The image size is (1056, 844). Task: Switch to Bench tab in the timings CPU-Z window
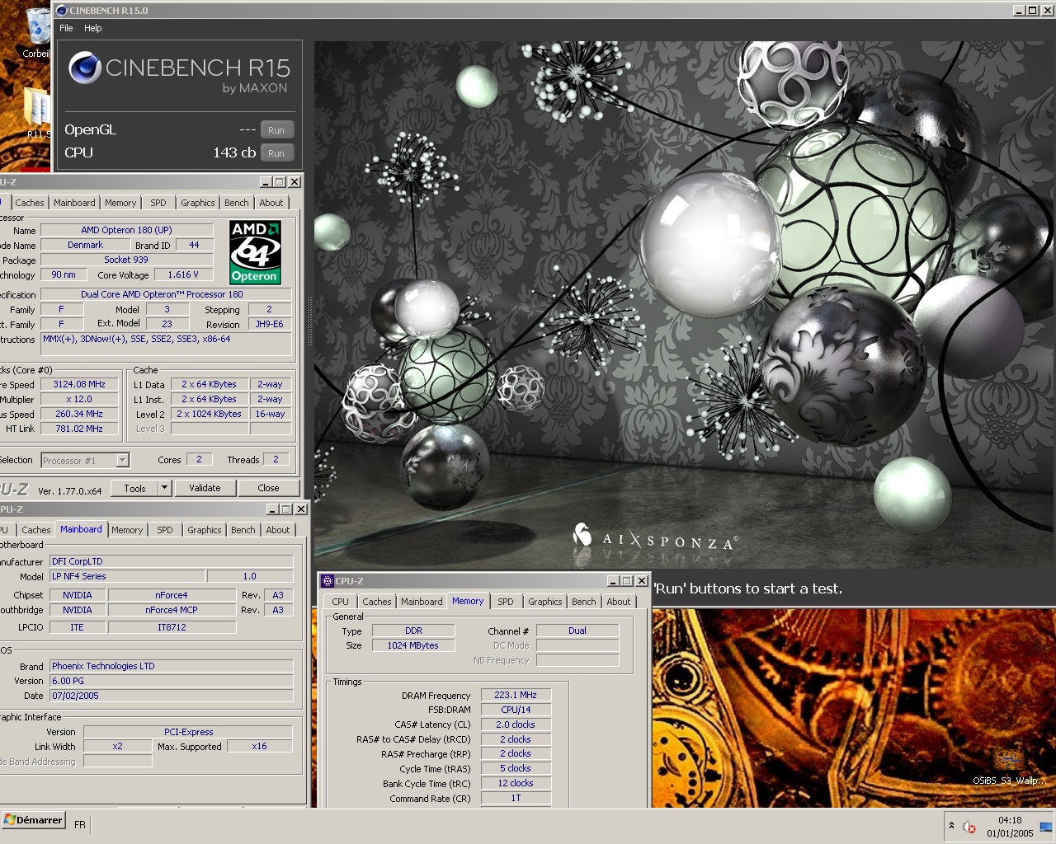584,602
